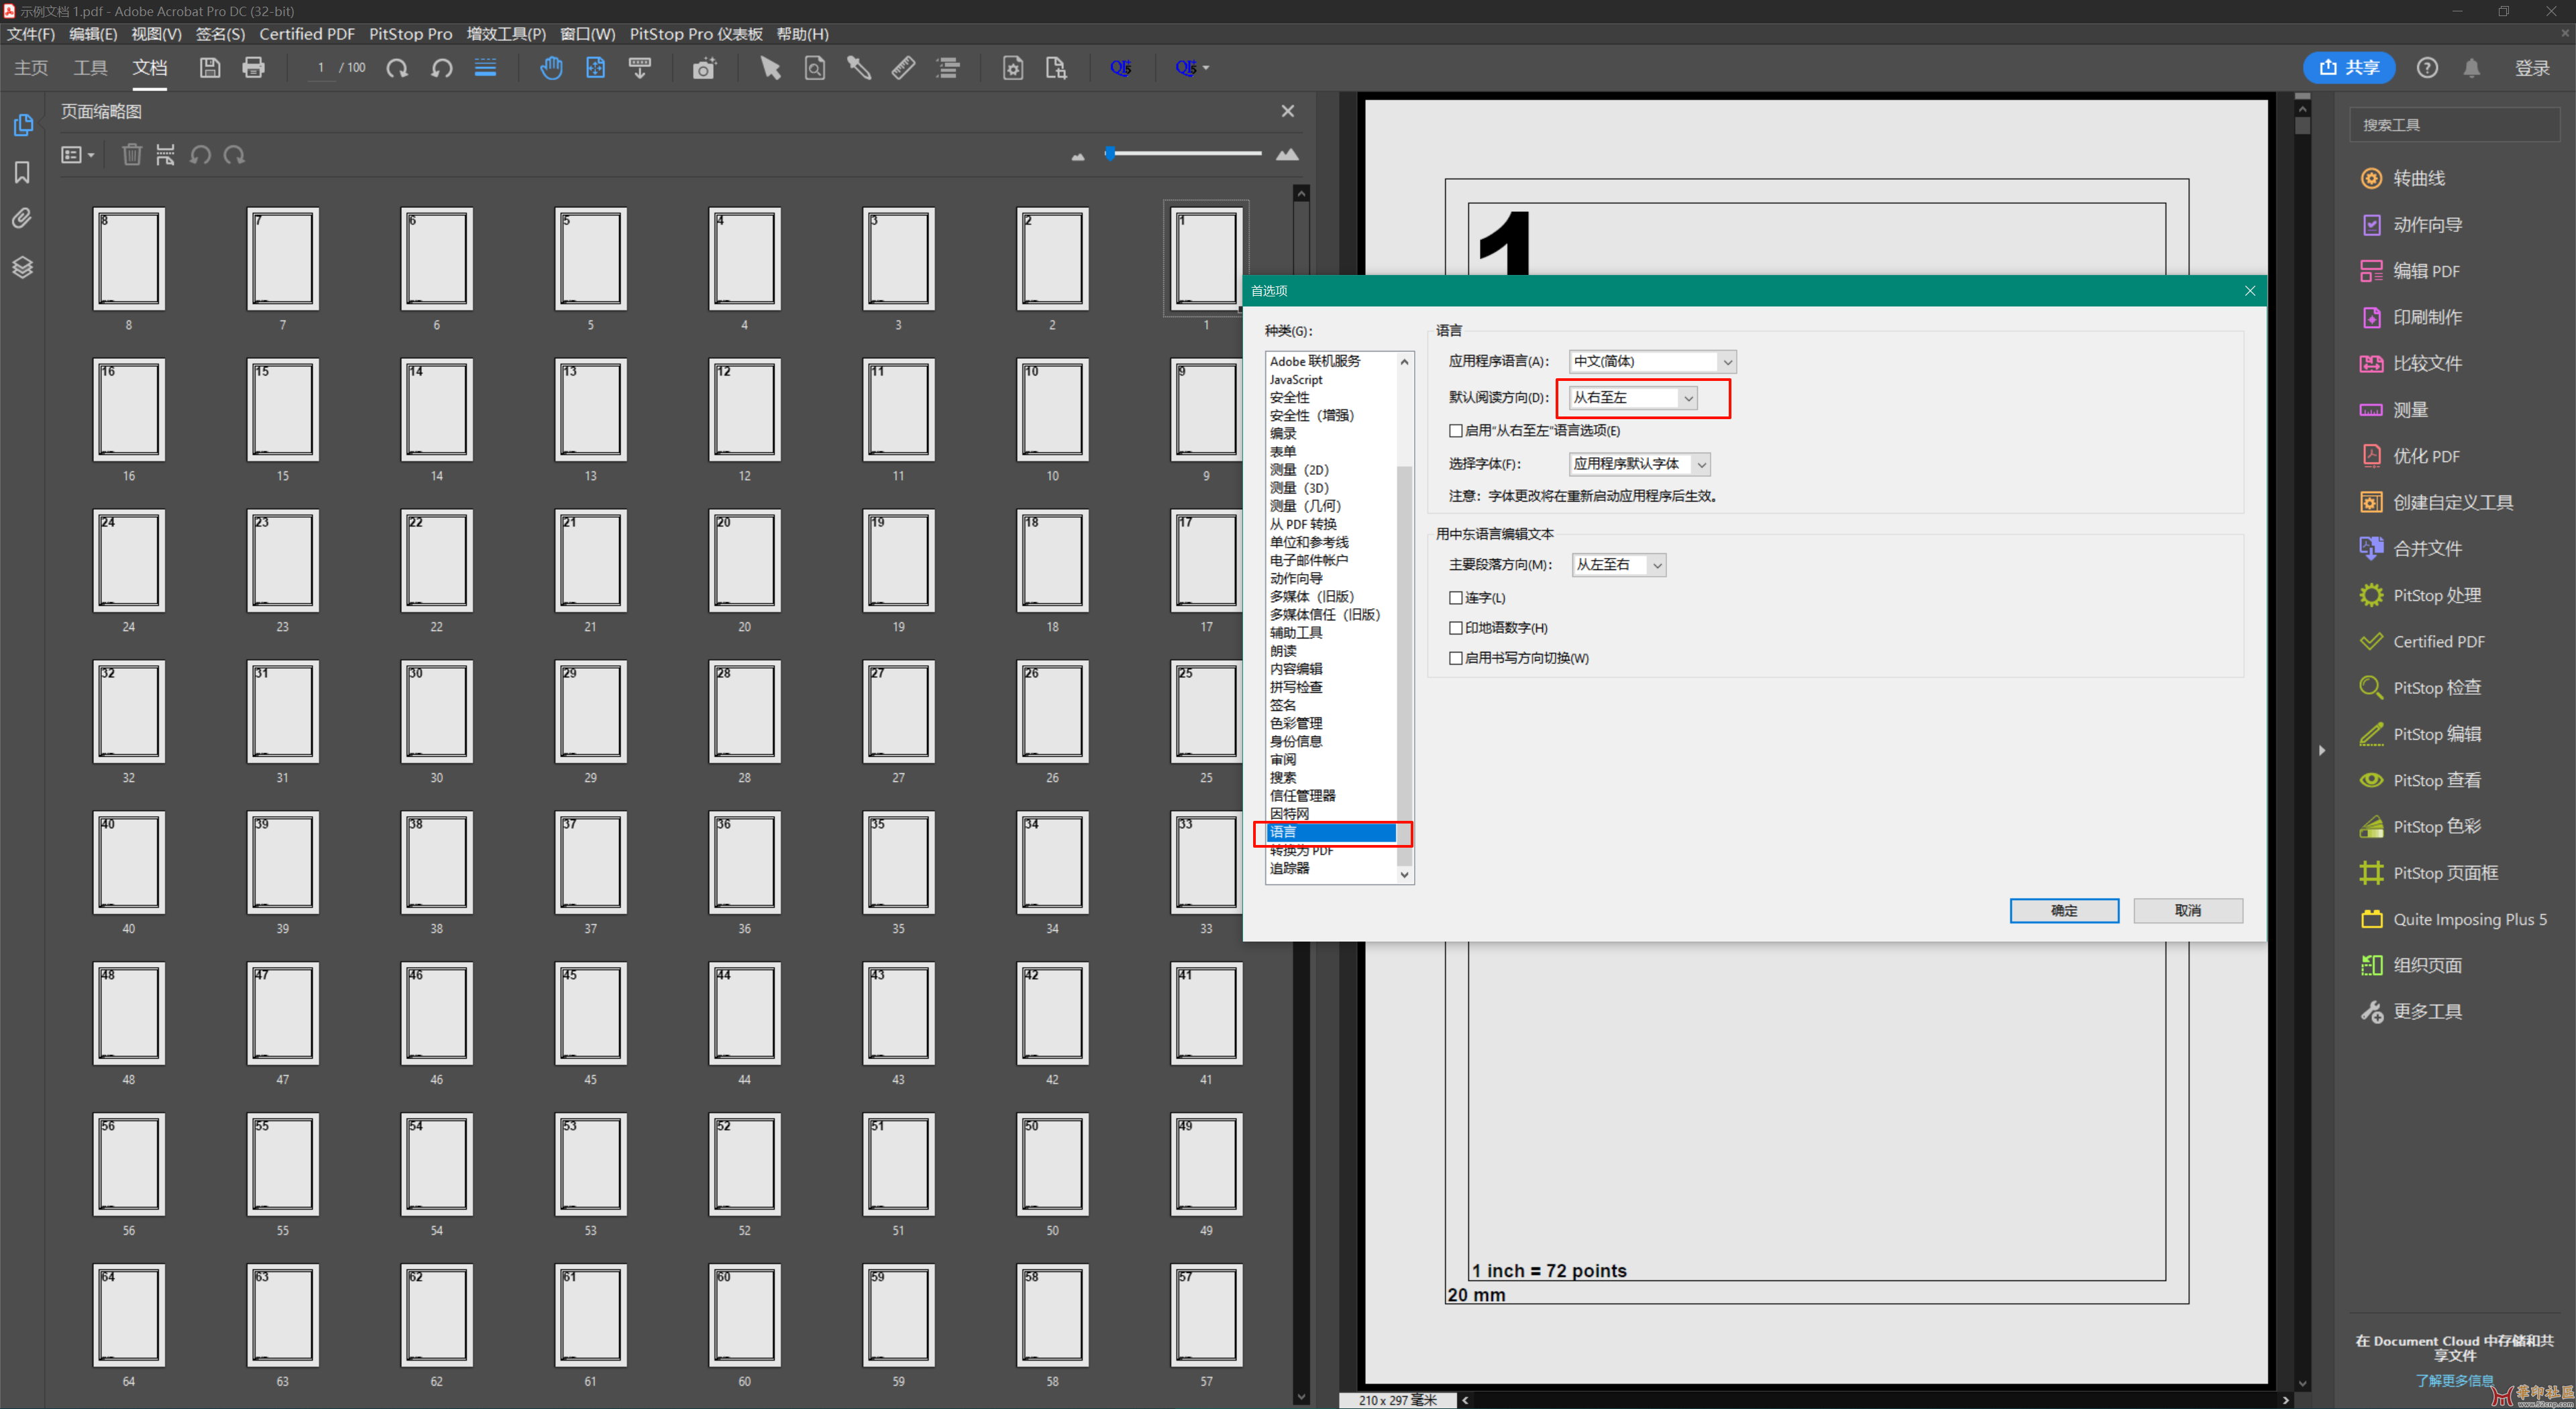2576x1409 pixels.
Task: Enable 启用书写方向切换 checkbox
Action: tap(1456, 658)
